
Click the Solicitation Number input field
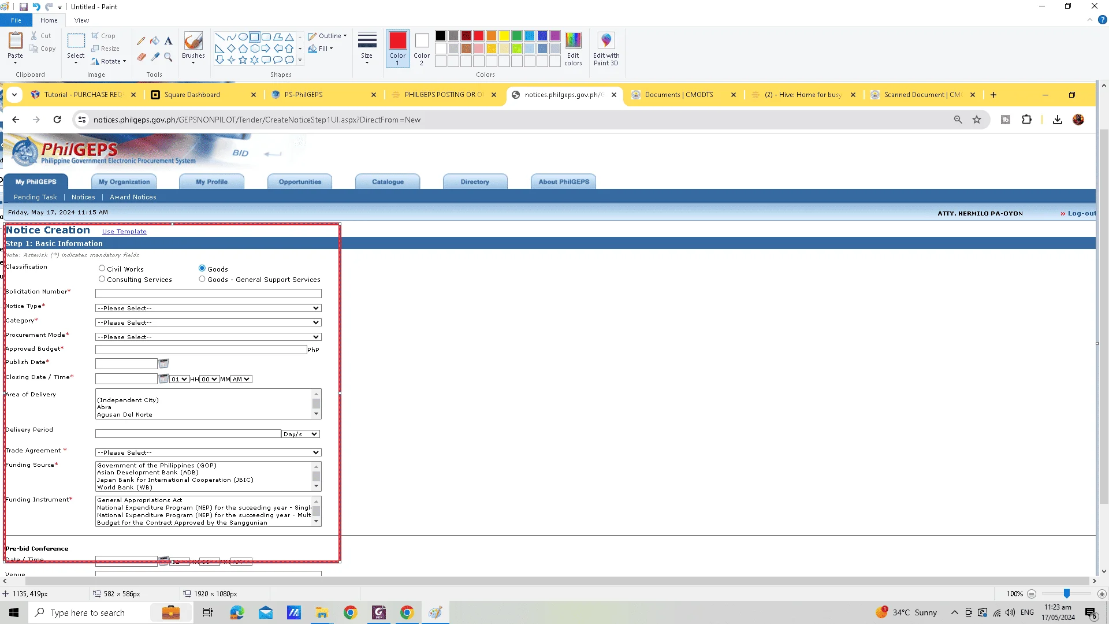pos(208,294)
